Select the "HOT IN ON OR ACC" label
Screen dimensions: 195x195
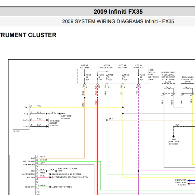(x=138, y=66)
